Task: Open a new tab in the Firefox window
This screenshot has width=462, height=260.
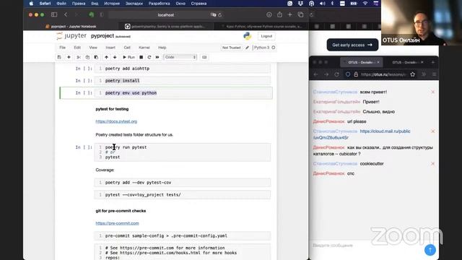Action: point(433,62)
